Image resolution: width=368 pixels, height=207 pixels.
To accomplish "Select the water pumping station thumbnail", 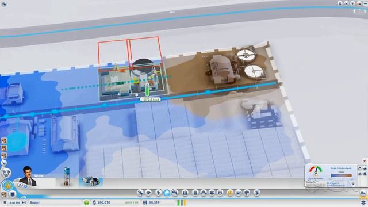I will pos(91,181).
